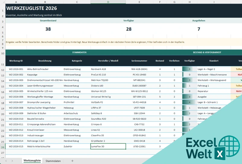Click the Seriennummer header cell
Viewport: 242px width, 164px height.
(139, 61)
